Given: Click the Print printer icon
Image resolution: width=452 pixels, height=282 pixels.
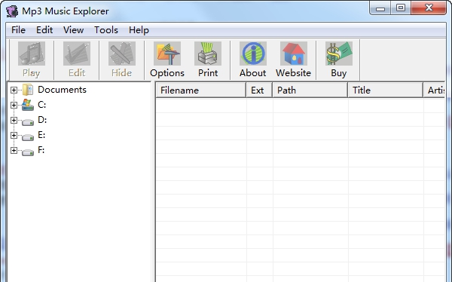Looking at the screenshot, I should 208,54.
